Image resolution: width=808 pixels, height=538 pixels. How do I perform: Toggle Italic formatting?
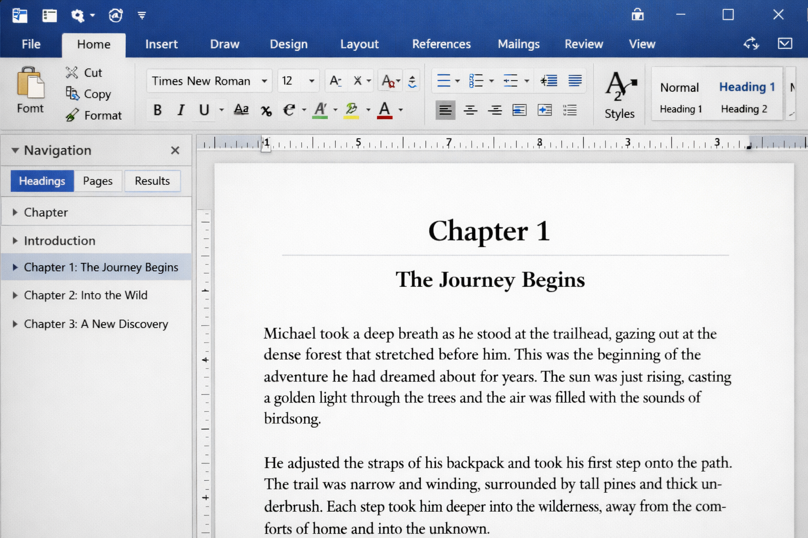pyautogui.click(x=181, y=110)
